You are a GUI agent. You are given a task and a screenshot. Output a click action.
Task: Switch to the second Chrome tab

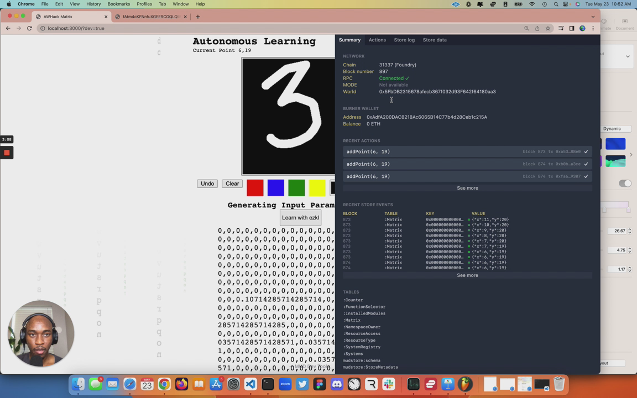[150, 17]
